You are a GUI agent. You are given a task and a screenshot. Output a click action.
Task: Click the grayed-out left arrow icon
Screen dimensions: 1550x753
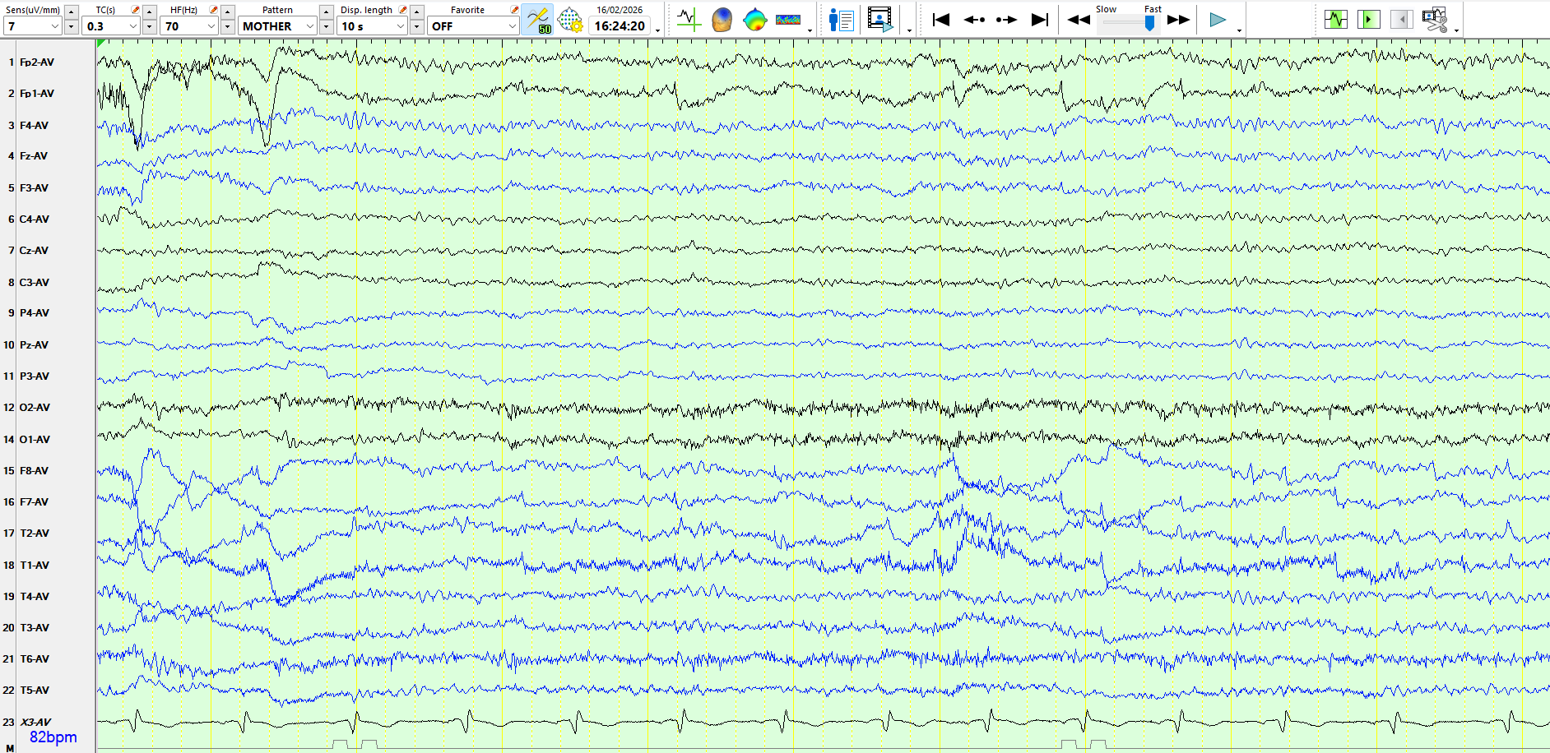[1402, 19]
